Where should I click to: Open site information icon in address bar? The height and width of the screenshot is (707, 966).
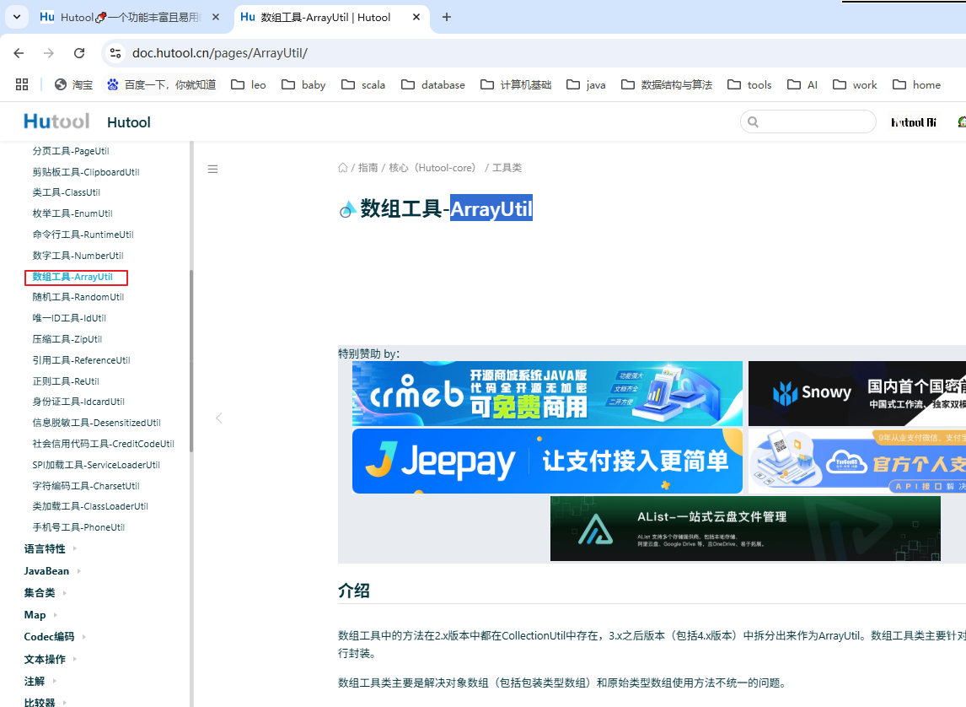pos(115,53)
